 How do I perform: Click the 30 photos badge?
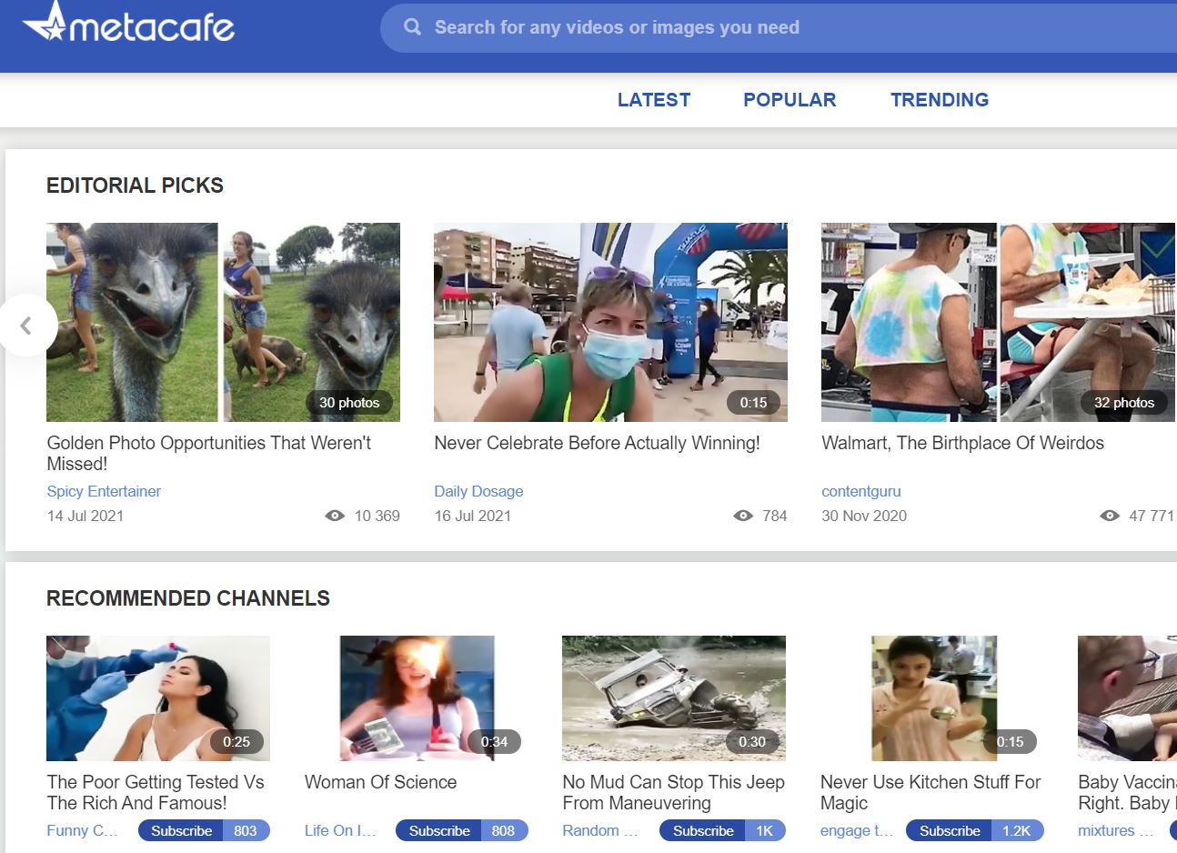[x=349, y=403]
